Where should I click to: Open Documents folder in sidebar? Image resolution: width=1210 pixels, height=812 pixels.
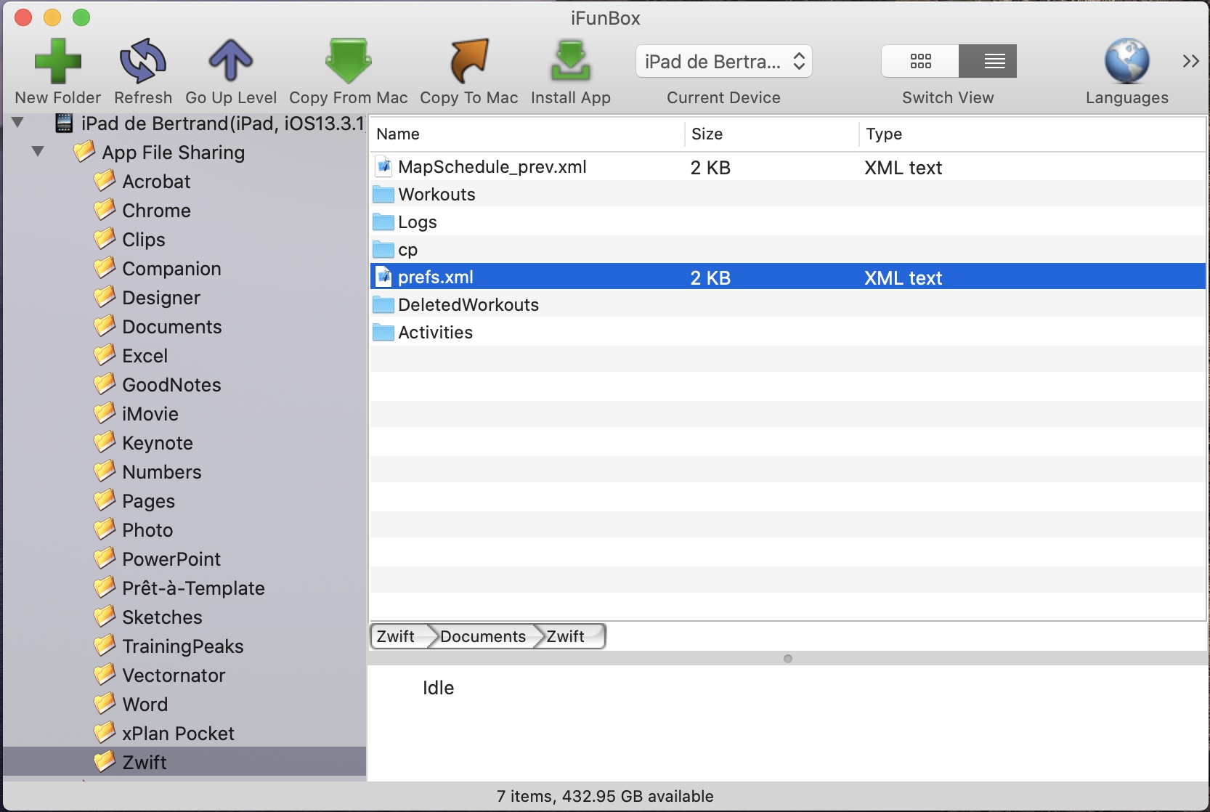point(158,327)
